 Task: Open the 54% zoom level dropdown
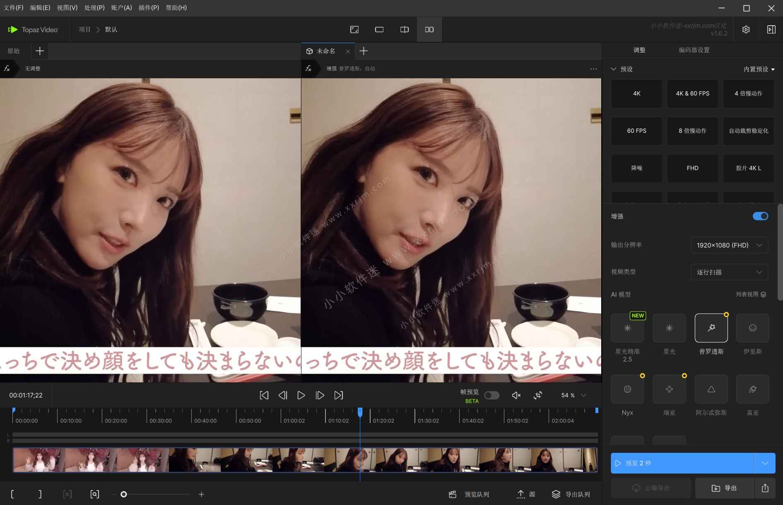click(574, 395)
